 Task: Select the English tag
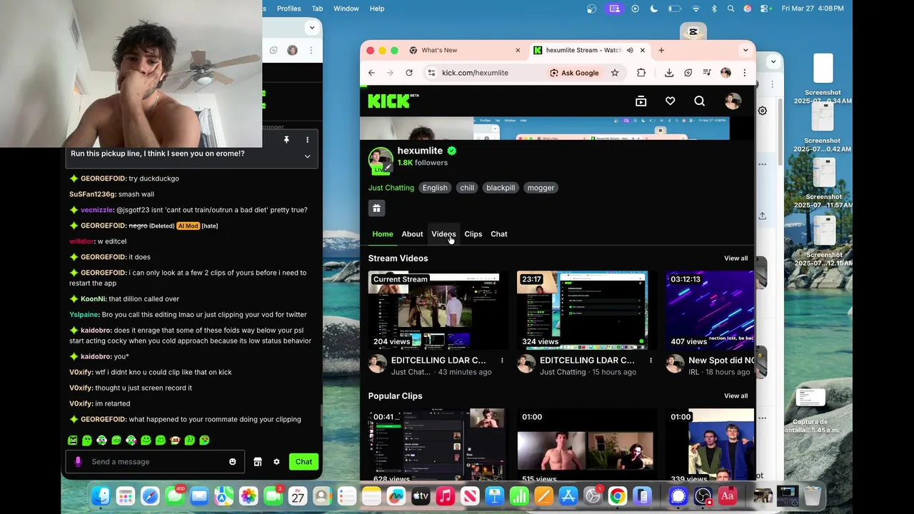pos(435,188)
